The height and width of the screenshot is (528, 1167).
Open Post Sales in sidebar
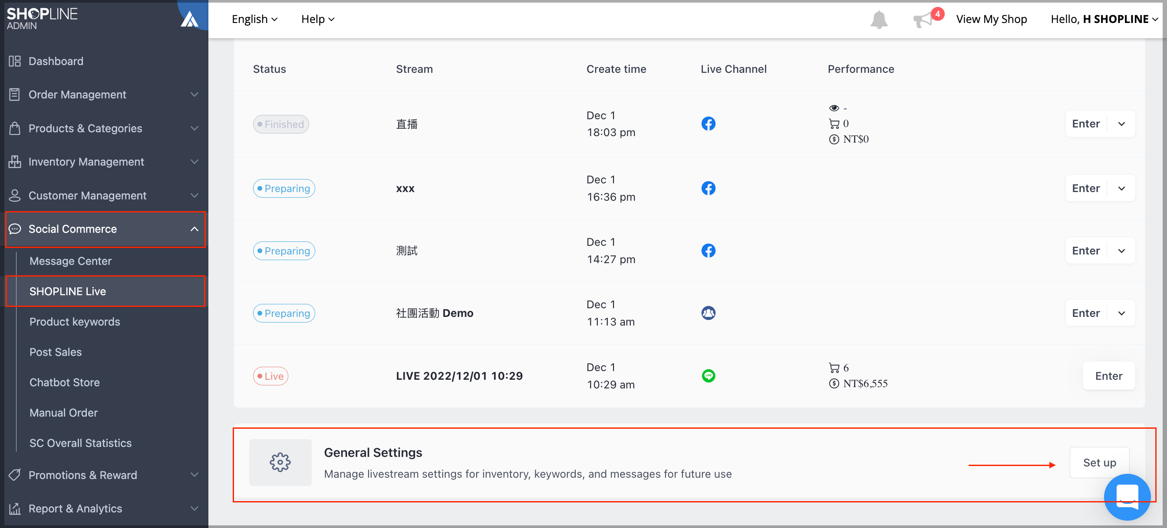[56, 352]
